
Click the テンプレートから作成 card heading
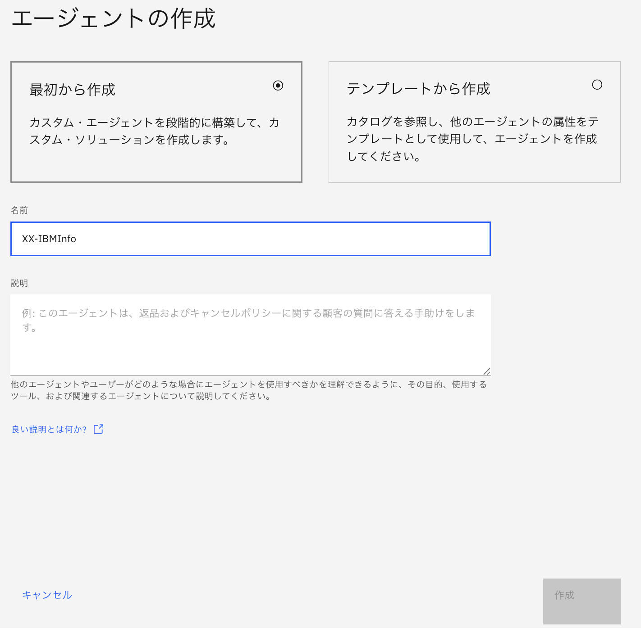pos(418,89)
